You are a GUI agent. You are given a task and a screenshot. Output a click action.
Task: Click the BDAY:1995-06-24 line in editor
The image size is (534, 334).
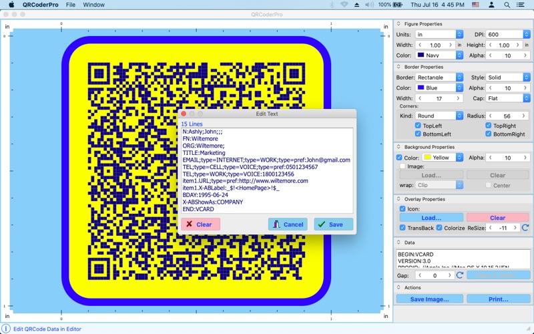point(206,195)
